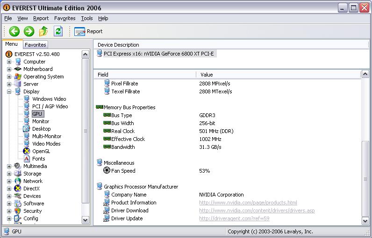Click the Network globe icon
The image size is (372, 238).
tap(18, 181)
